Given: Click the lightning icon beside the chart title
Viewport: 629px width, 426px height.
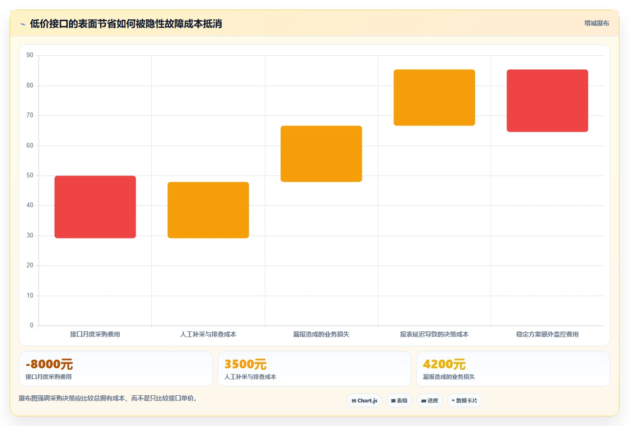Looking at the screenshot, I should (23, 24).
